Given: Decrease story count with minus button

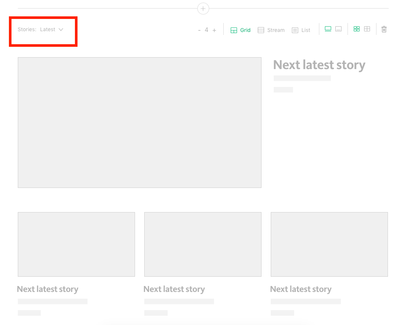Looking at the screenshot, I should (199, 30).
